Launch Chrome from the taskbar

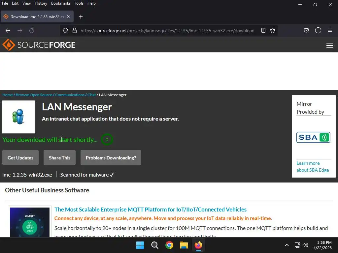pyautogui.click(x=169, y=245)
